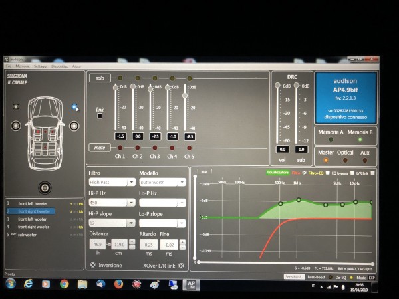Click the distance in/cm chain link icon
399x299 pixels.
(x=108, y=244)
